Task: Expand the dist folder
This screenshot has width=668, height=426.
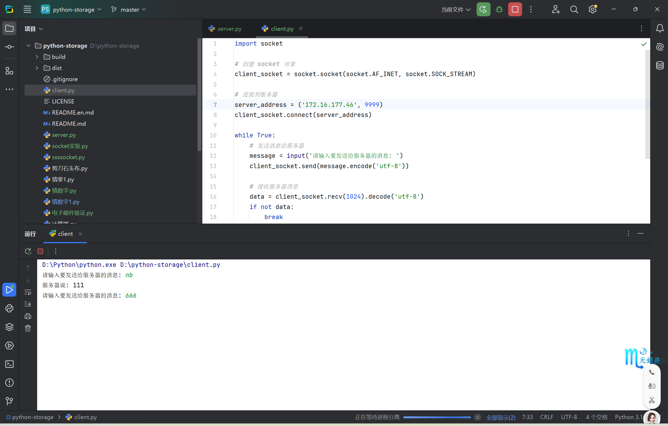Action: point(37,68)
